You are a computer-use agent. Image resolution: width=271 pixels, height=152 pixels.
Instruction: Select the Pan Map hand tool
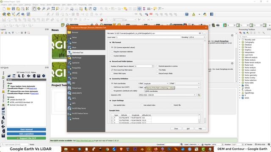pyautogui.click(x=34, y=9)
